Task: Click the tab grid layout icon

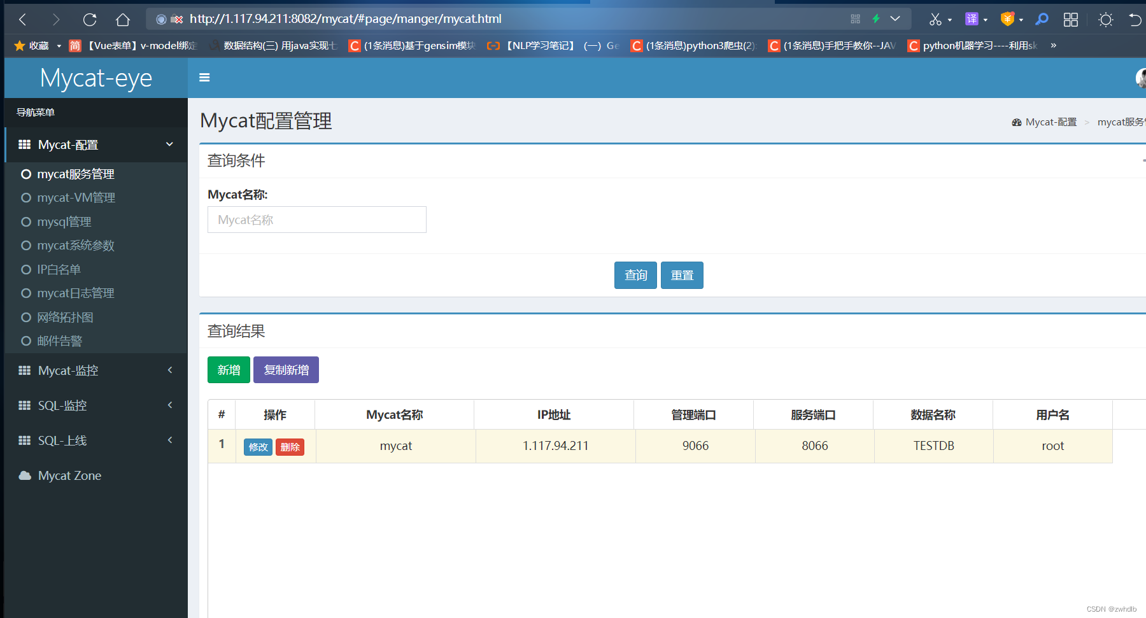Action: (x=1070, y=19)
